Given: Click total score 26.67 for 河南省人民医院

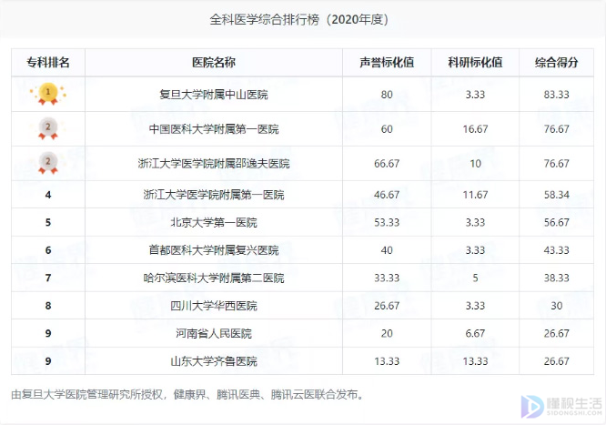Looking at the screenshot, I should pos(557,333).
